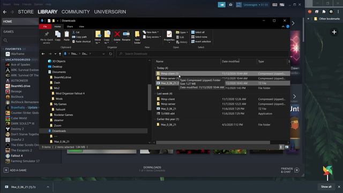Create a New folder from ribbon
Image resolution: width=343 pixels, height=193 pixels.
137,37
